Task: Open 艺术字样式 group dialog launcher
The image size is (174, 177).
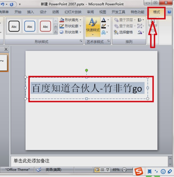Action: point(108,41)
